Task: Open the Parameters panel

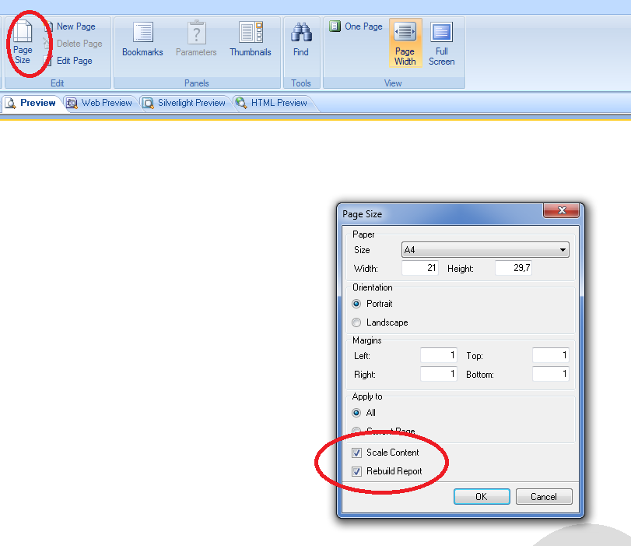Action: tap(196, 40)
